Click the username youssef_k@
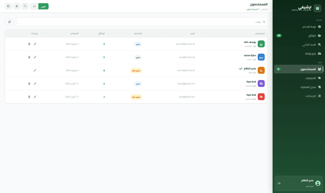 click(x=250, y=46)
